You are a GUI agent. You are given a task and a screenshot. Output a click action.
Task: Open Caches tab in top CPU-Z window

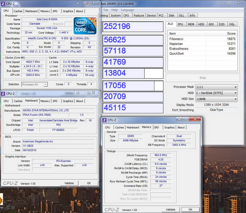tap(18, 11)
